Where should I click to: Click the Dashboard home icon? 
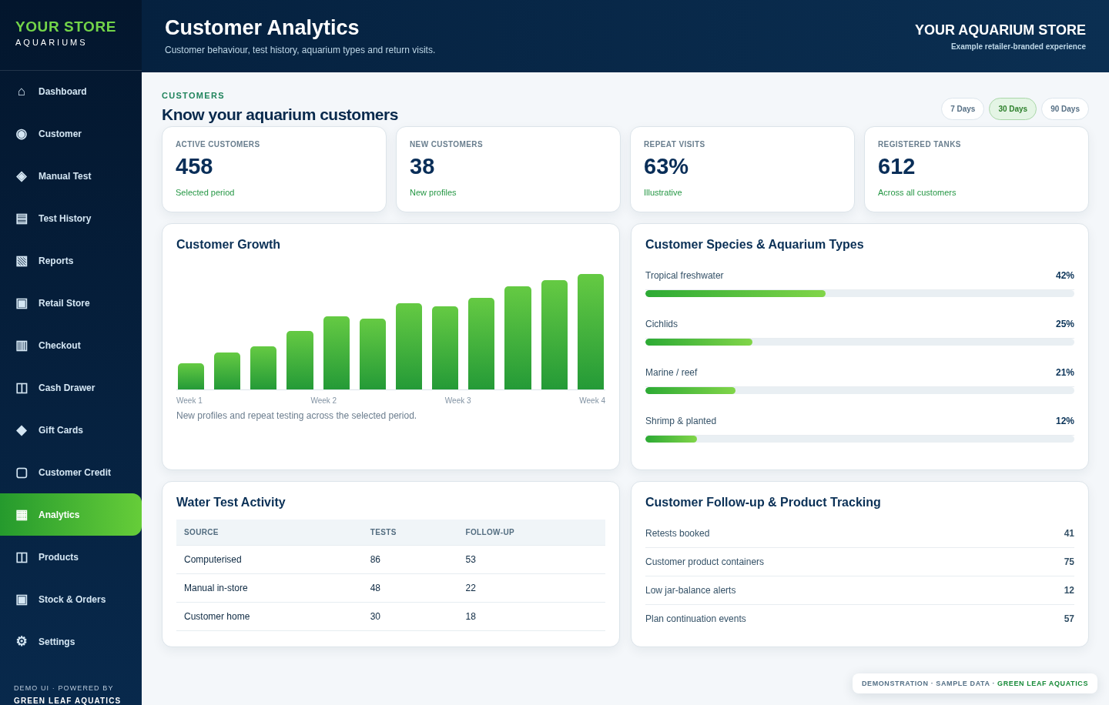(x=22, y=92)
